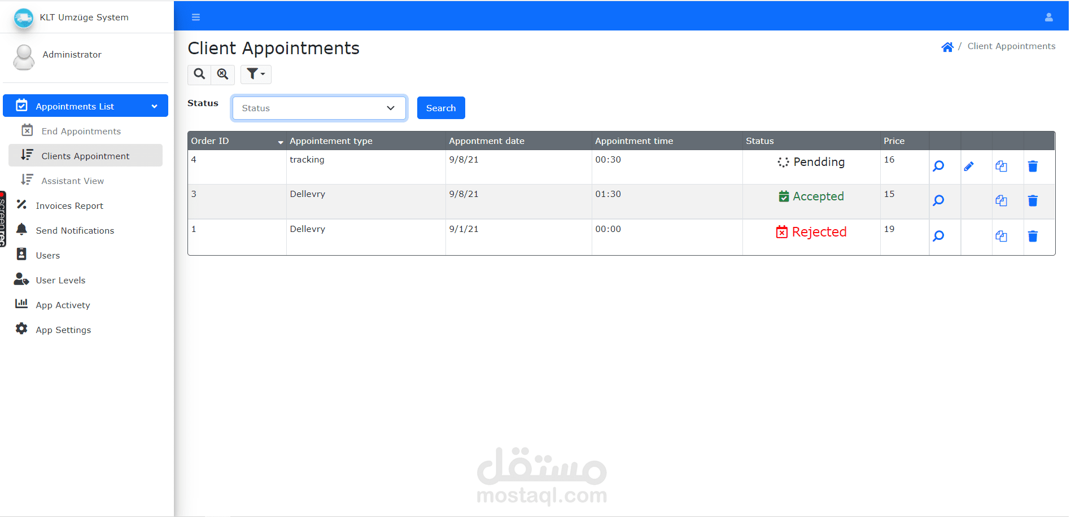1084x517 pixels.
Task: Click the Accepted status of order 3
Action: (811, 196)
